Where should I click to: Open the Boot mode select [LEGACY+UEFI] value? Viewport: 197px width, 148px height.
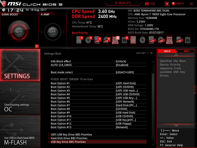click(125, 72)
